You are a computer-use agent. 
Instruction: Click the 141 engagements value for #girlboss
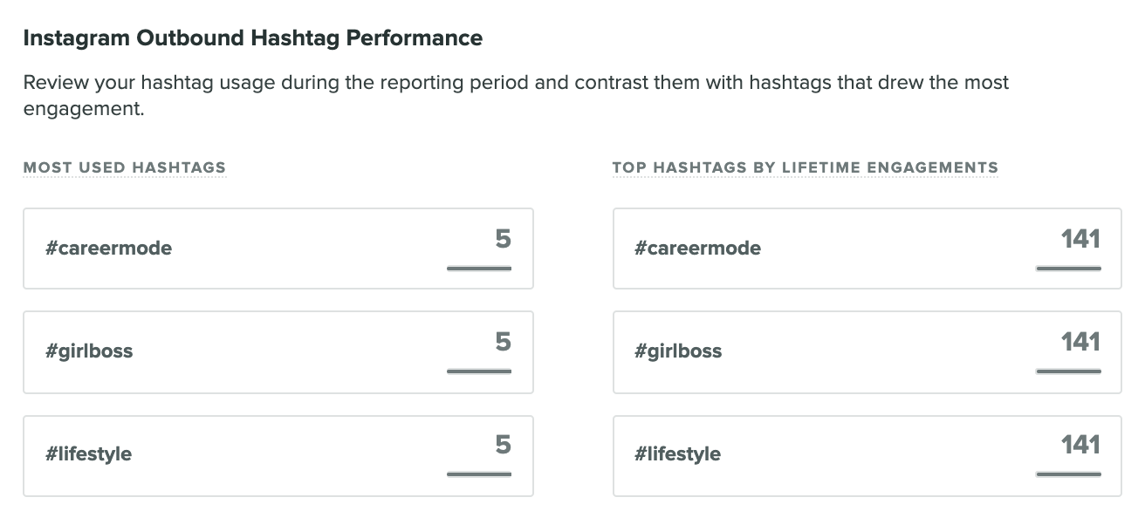tap(1080, 342)
